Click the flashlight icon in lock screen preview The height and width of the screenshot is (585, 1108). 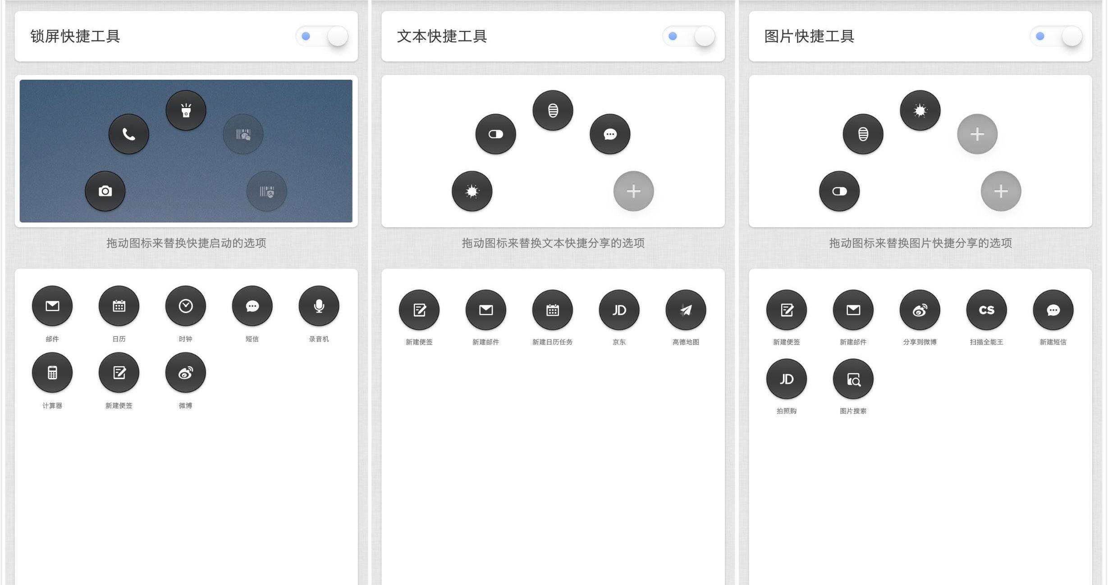[186, 110]
